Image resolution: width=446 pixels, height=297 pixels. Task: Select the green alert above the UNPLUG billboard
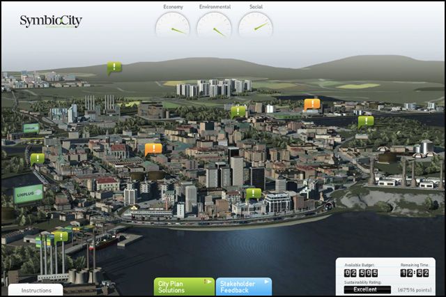click(37, 158)
